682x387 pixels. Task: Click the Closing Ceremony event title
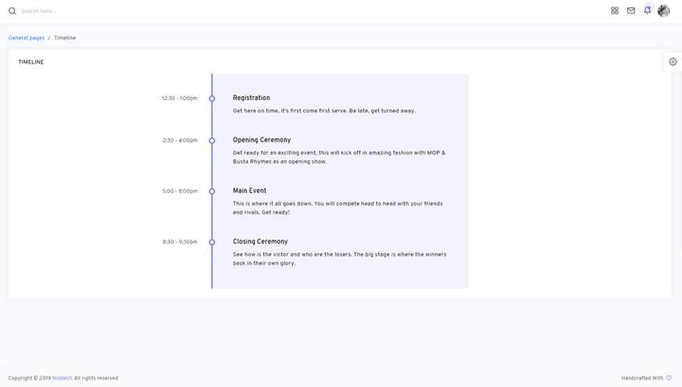260,242
